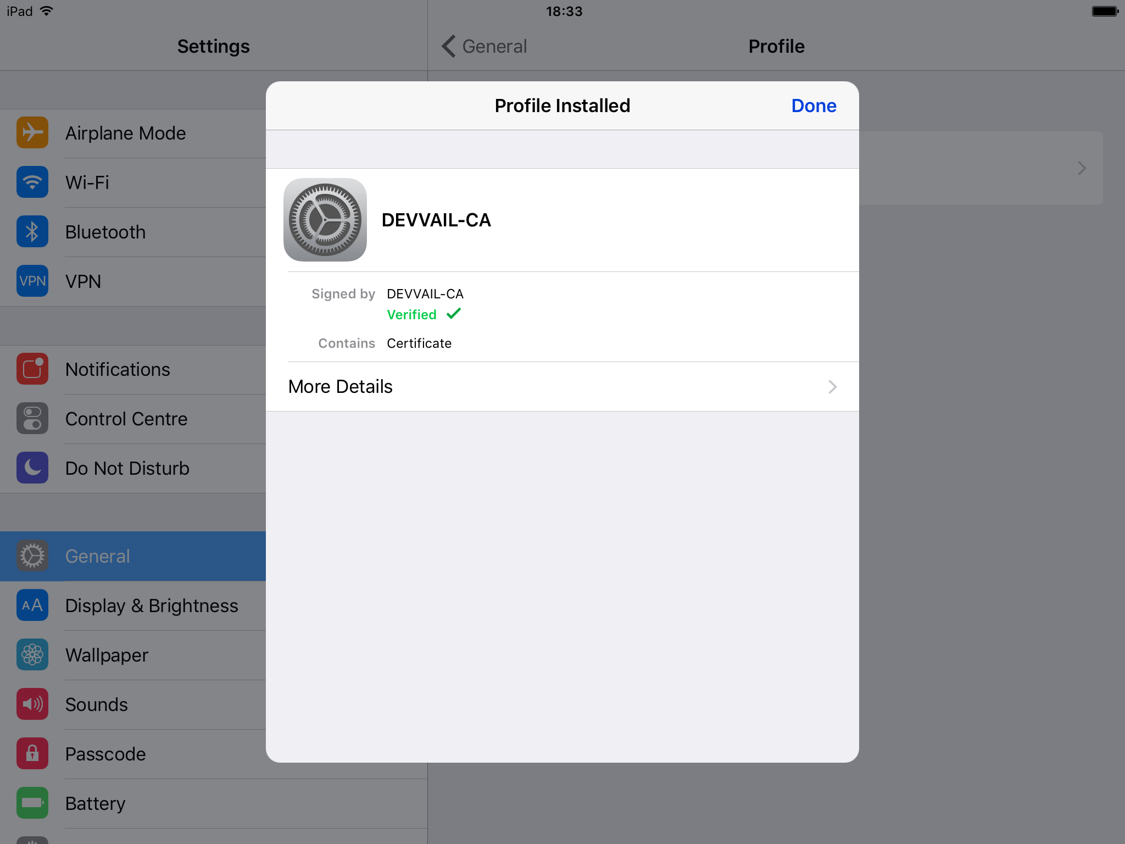The width and height of the screenshot is (1125, 844).
Task: Click the Wi-Fi status bar indicator
Action: click(x=47, y=11)
